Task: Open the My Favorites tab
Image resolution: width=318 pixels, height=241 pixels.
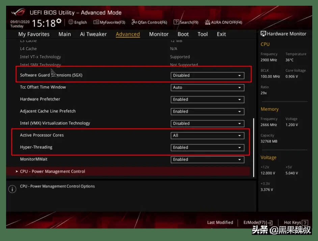Action: 34,34
